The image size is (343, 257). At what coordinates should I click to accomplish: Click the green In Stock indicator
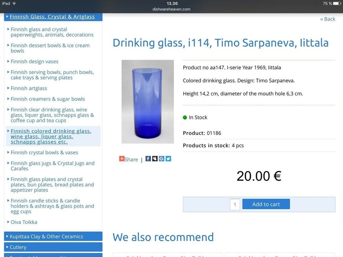point(185,117)
